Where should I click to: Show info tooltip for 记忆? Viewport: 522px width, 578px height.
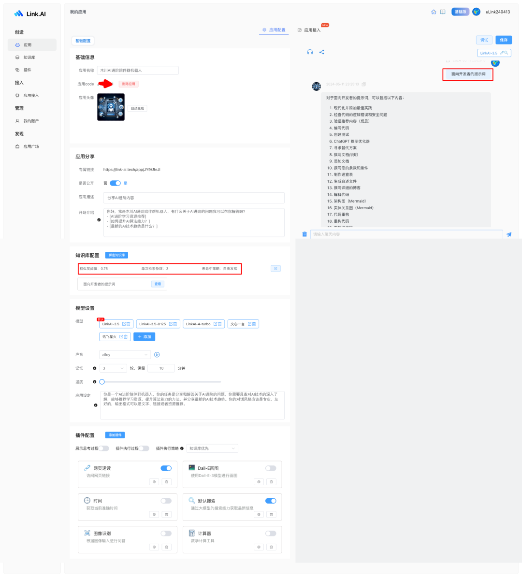(95, 368)
